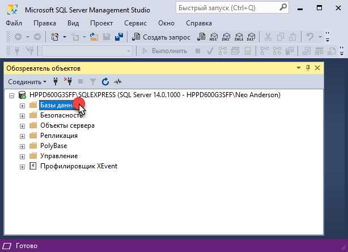Expand the Репликация folder
Image resolution: width=348 pixels, height=252 pixels.
pyautogui.click(x=22, y=136)
